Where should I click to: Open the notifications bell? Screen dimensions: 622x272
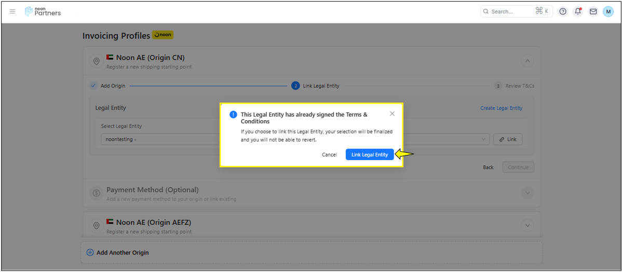[577, 11]
